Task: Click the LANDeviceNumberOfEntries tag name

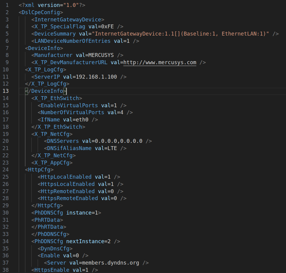Action: [x=72, y=41]
